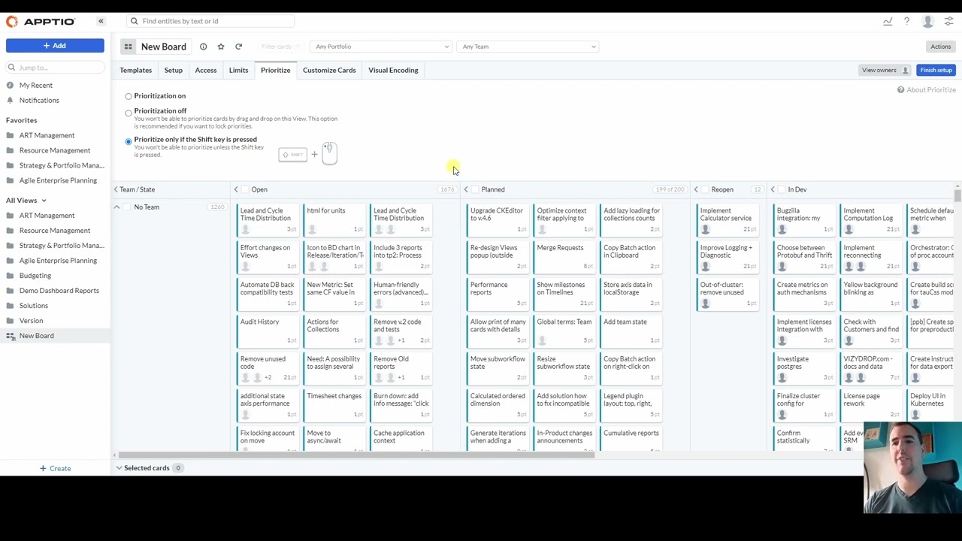Open the help question mark icon
962x541 pixels.
(x=906, y=21)
